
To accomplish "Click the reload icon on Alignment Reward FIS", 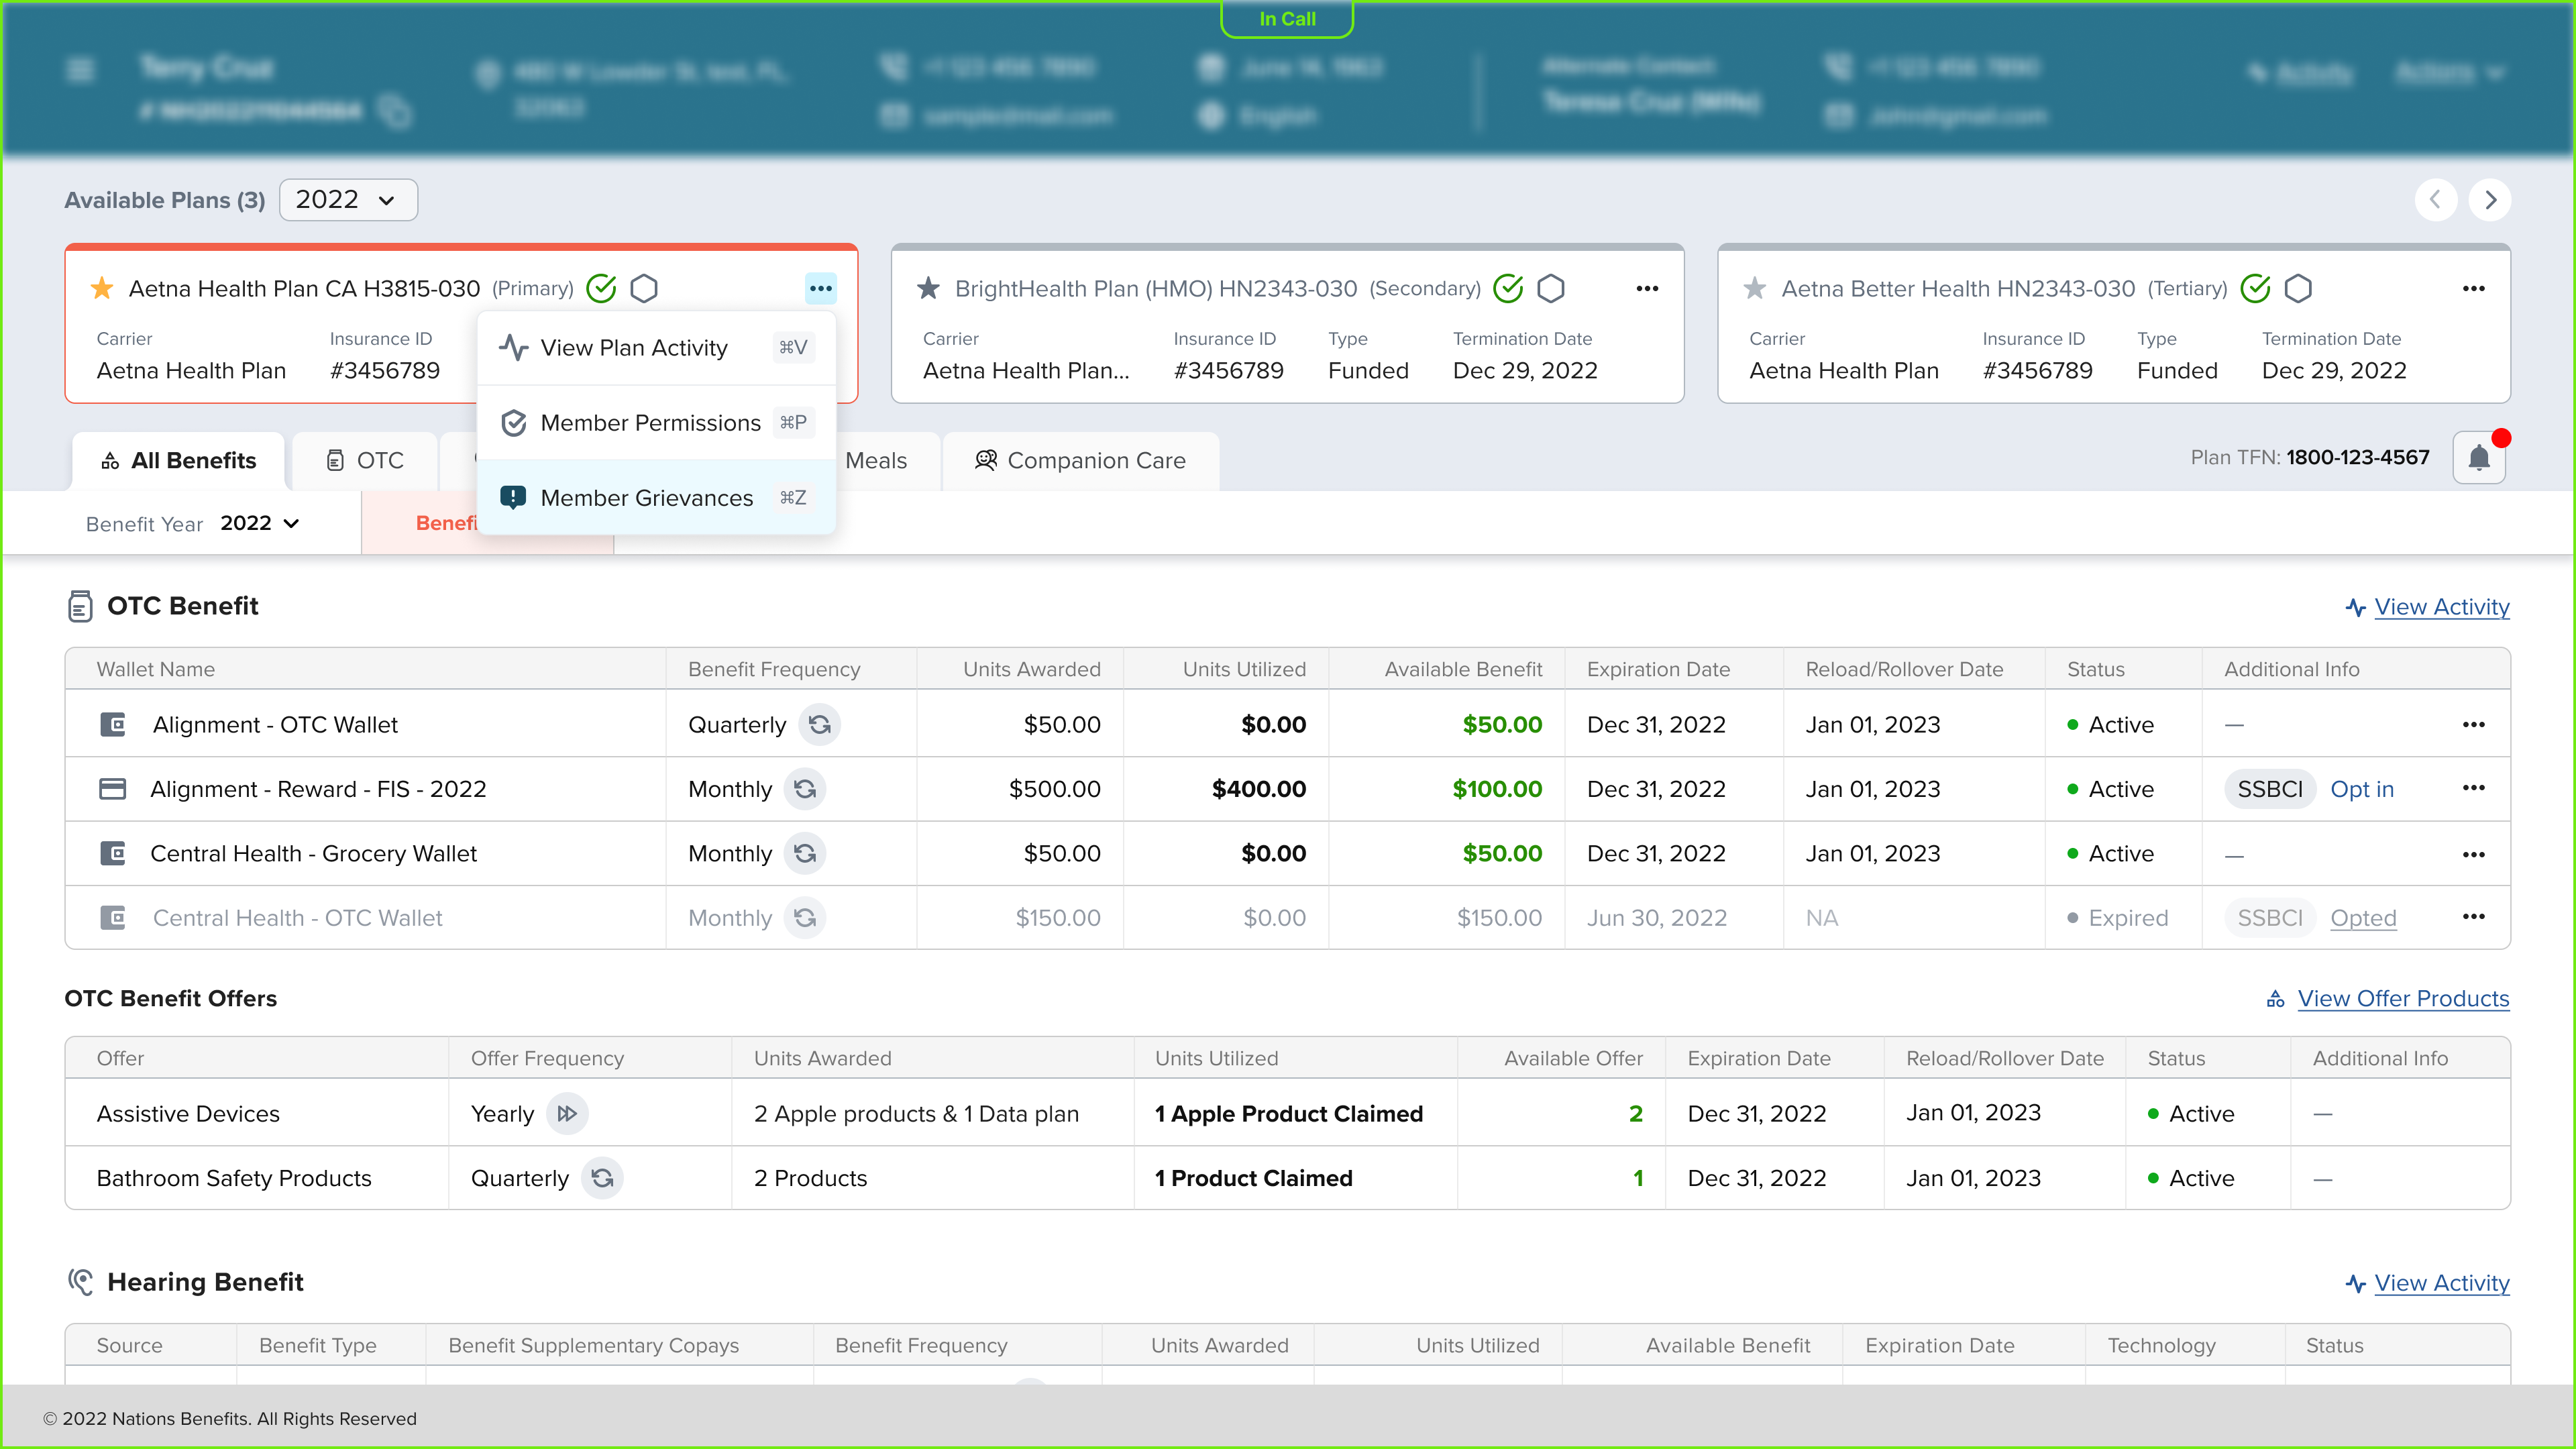I will (805, 788).
